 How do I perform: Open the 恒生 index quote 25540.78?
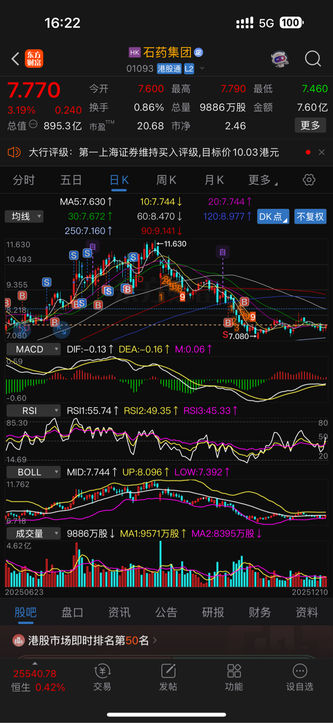(35, 674)
